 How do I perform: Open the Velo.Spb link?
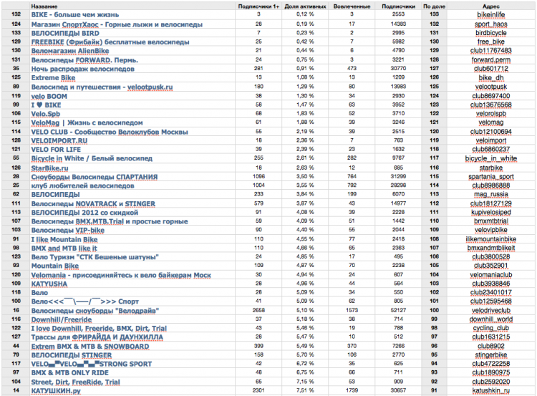click(46, 114)
